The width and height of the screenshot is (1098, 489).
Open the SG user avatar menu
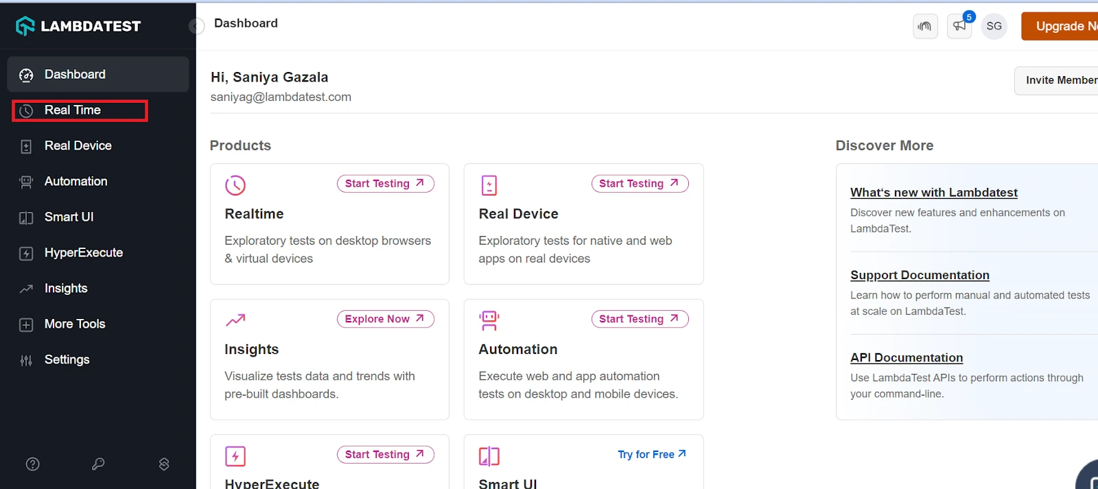pos(994,27)
